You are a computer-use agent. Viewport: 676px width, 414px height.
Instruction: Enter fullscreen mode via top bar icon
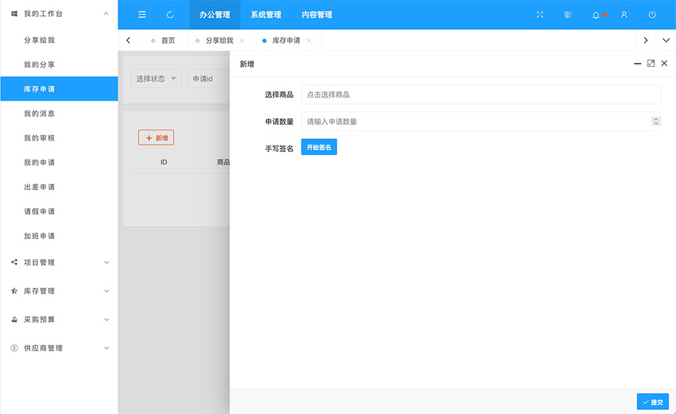pyautogui.click(x=539, y=15)
